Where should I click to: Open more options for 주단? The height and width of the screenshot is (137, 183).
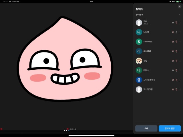click(x=180, y=61)
